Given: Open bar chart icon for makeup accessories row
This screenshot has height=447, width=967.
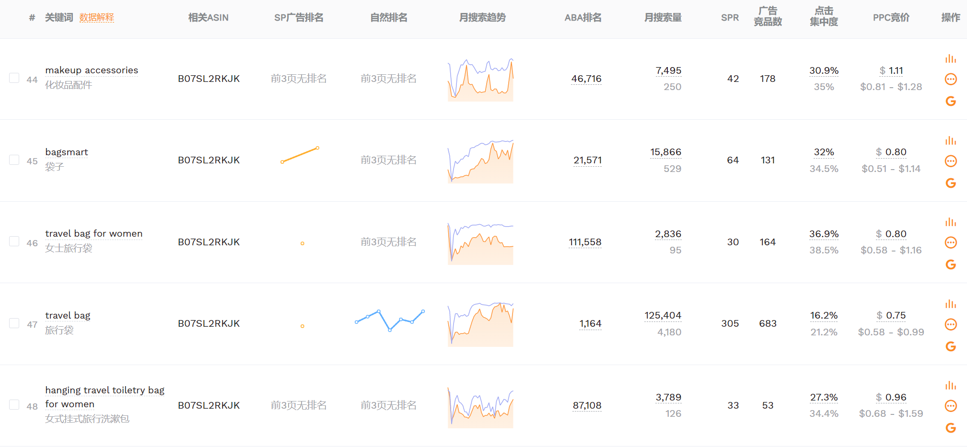Looking at the screenshot, I should (x=950, y=59).
